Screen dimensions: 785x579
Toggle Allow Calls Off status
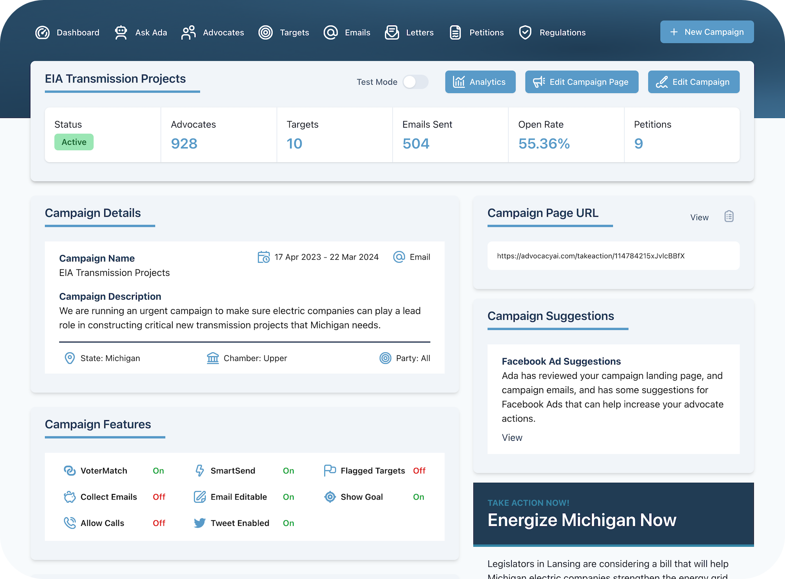[x=159, y=523]
